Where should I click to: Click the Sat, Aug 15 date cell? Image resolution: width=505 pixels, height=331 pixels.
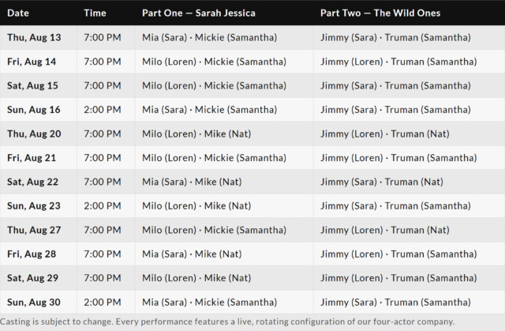(x=32, y=85)
